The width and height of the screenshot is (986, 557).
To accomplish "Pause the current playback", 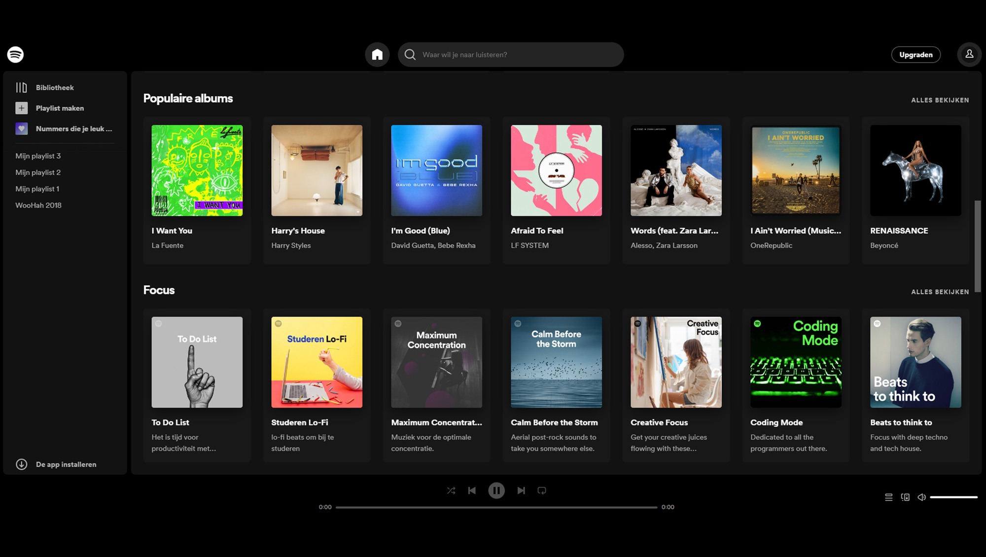I will pos(496,490).
